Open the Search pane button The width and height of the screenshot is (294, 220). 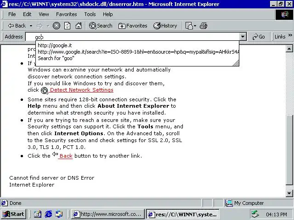(x=101, y=26)
